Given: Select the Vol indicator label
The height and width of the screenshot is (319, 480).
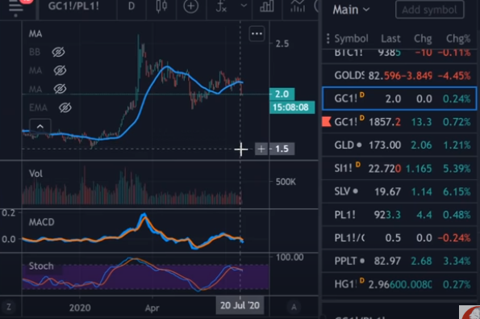Looking at the screenshot, I should (x=35, y=174).
